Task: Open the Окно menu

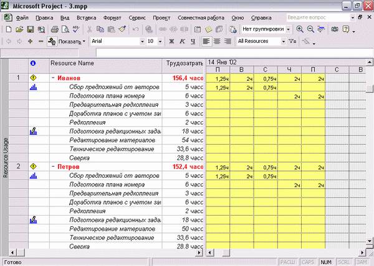Action: click(x=237, y=18)
